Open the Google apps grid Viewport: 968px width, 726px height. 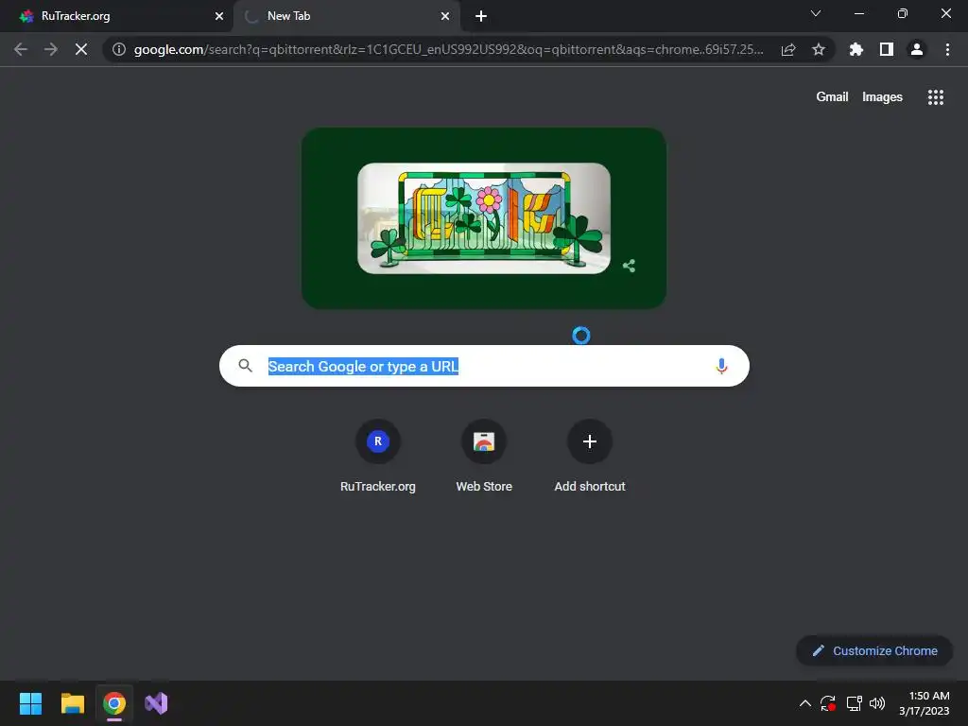click(935, 97)
